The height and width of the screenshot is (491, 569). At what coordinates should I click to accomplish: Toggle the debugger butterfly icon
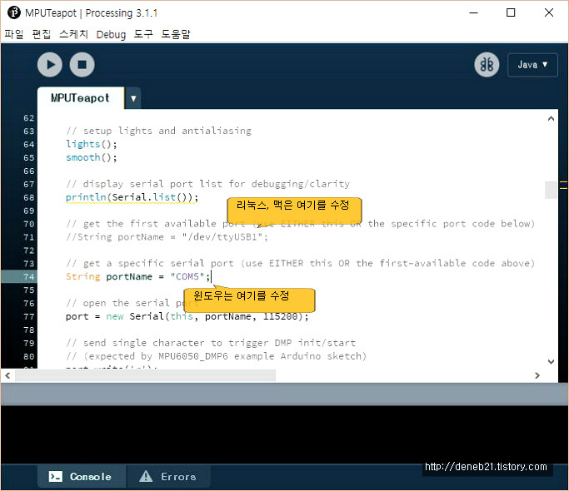[x=487, y=65]
